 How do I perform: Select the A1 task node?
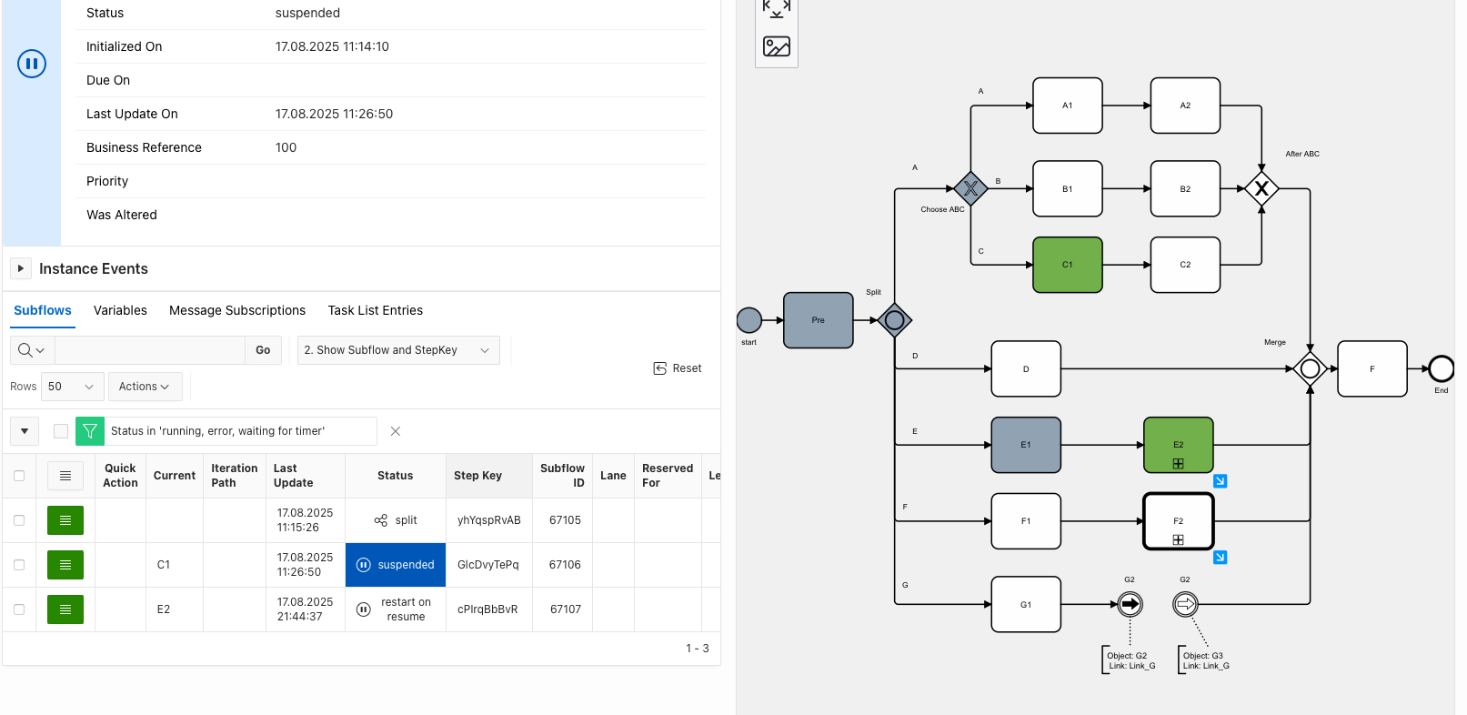(1068, 106)
